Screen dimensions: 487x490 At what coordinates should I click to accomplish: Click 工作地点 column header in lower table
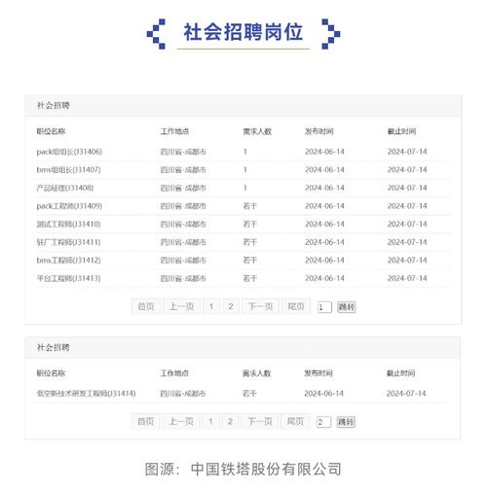[174, 373]
